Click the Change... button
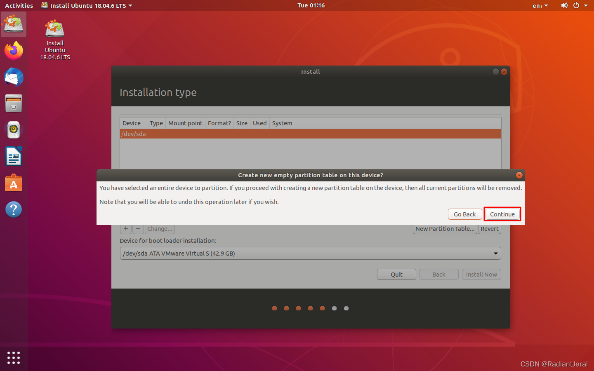The image size is (594, 371). [x=160, y=229]
